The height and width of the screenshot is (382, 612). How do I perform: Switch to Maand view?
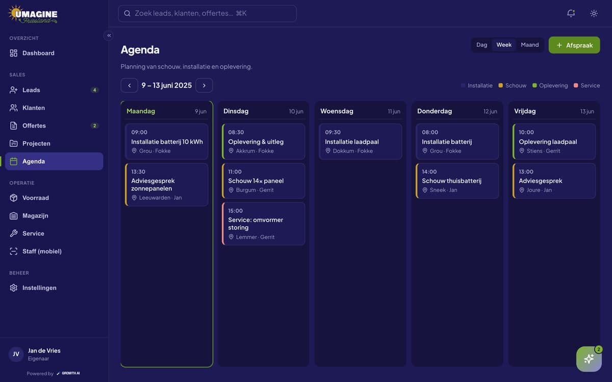(x=530, y=45)
